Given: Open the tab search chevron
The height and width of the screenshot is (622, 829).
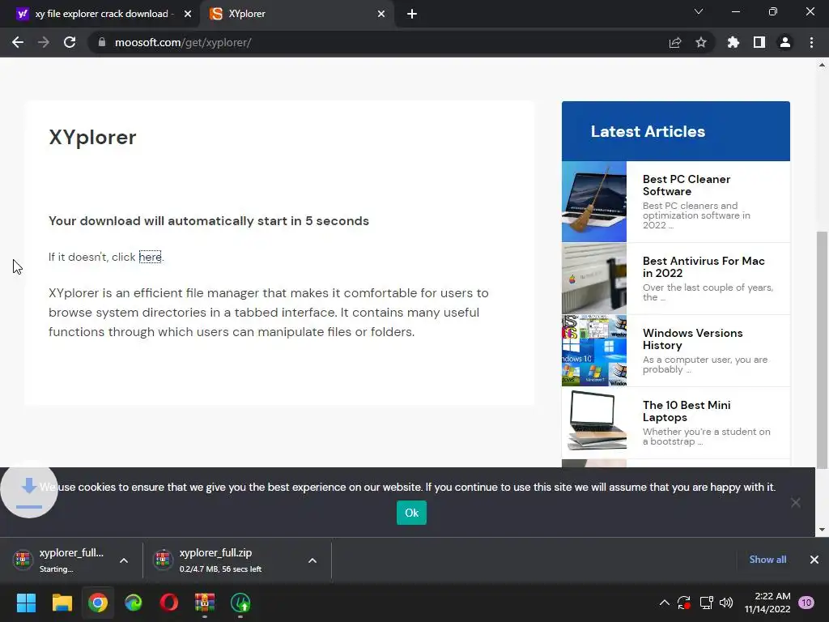Looking at the screenshot, I should pyautogui.click(x=699, y=11).
